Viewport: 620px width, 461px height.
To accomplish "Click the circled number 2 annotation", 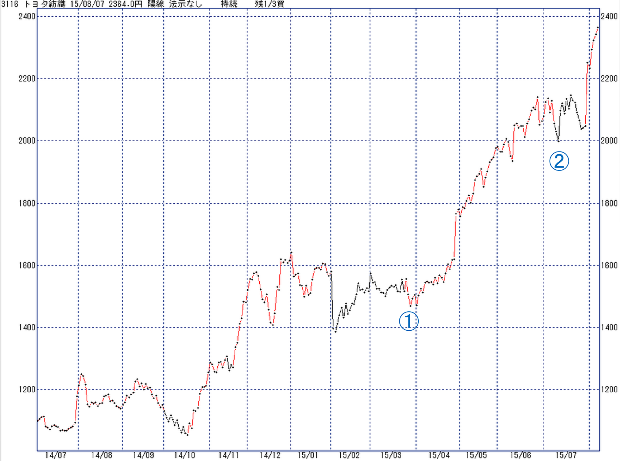I will click(559, 161).
